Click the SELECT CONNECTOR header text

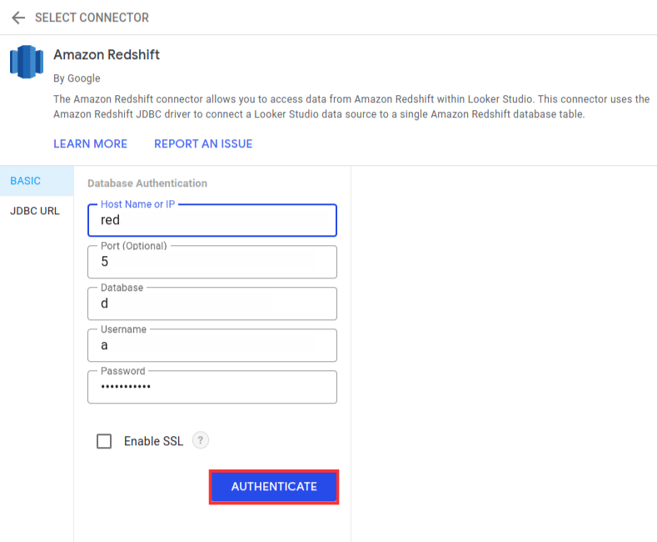point(92,18)
